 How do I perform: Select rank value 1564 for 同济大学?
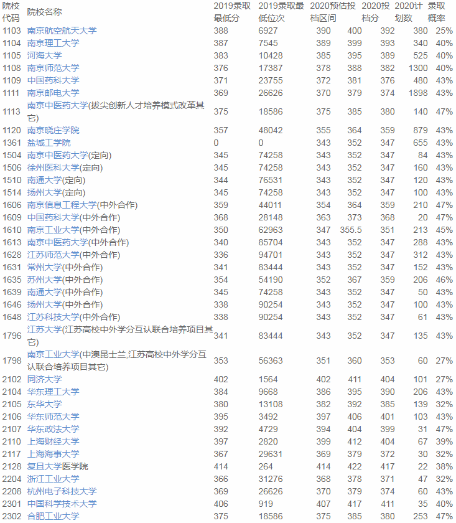point(268,379)
